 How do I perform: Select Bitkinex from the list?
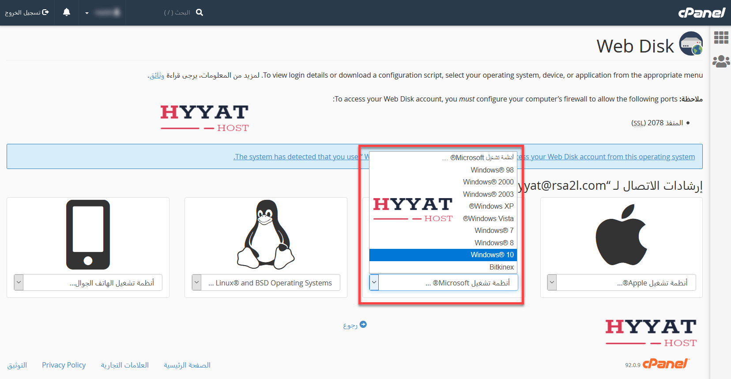pyautogui.click(x=442, y=267)
